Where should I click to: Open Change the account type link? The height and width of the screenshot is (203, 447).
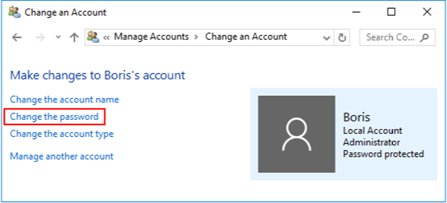pos(62,134)
